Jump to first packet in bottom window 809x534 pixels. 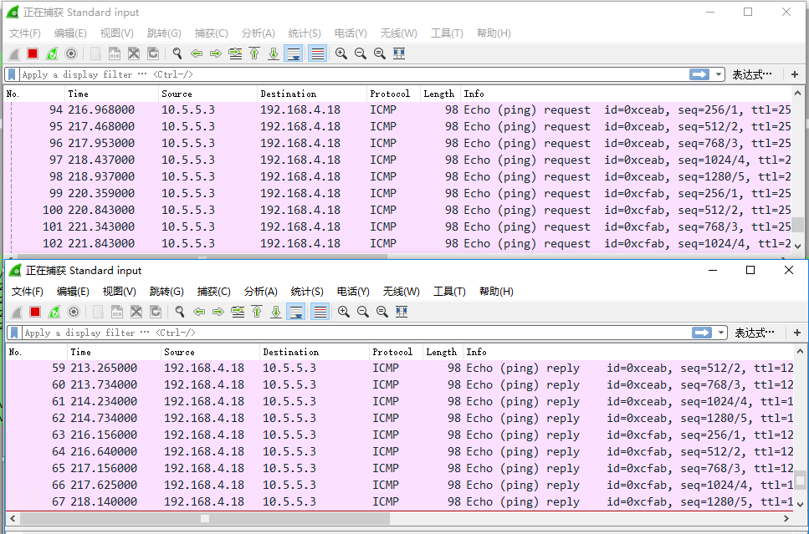point(257,312)
